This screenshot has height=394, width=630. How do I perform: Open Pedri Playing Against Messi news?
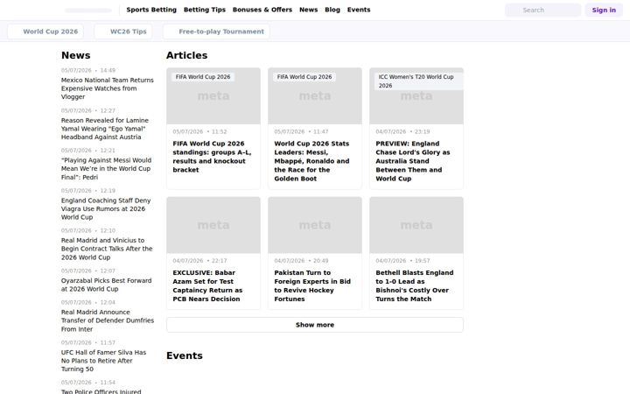point(106,168)
